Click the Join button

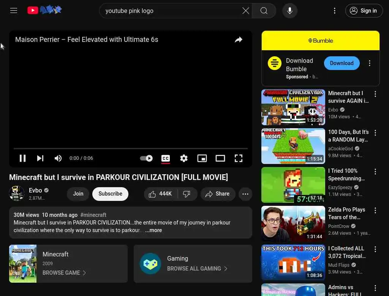pos(78,194)
